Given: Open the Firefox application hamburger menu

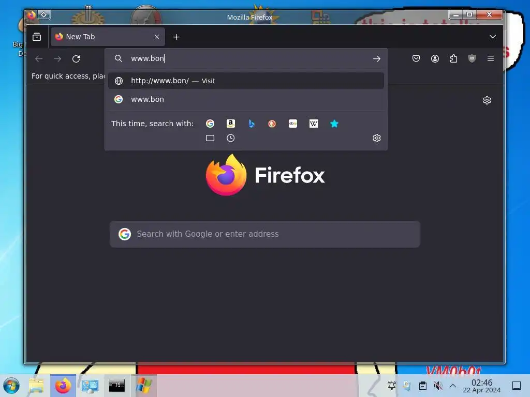Looking at the screenshot, I should [491, 59].
